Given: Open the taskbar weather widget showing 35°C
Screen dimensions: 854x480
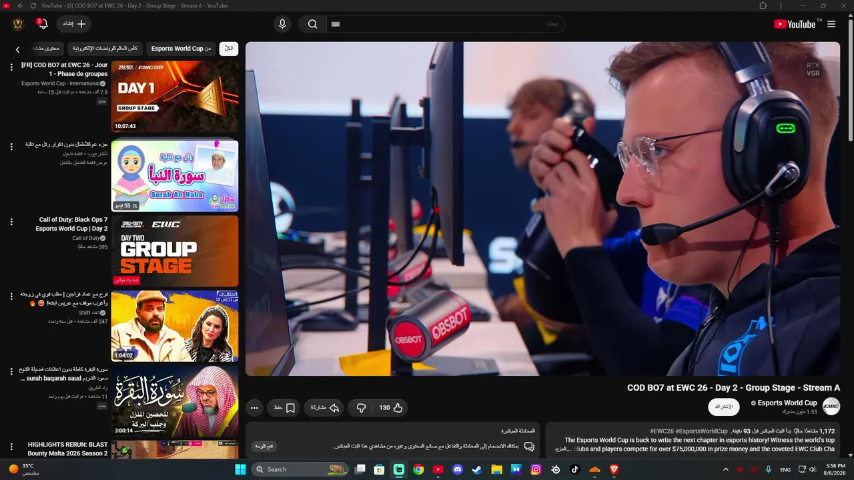Looking at the screenshot, I should point(24,469).
